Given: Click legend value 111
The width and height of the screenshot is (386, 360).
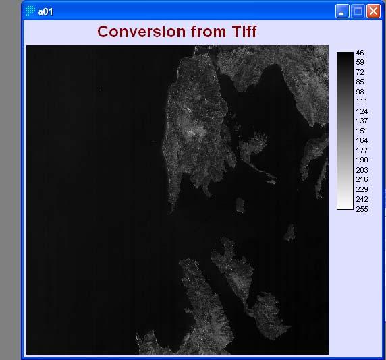Looking at the screenshot, I should tap(362, 101).
